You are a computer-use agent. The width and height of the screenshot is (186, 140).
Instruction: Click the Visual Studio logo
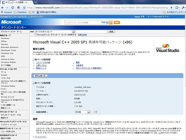167,48
